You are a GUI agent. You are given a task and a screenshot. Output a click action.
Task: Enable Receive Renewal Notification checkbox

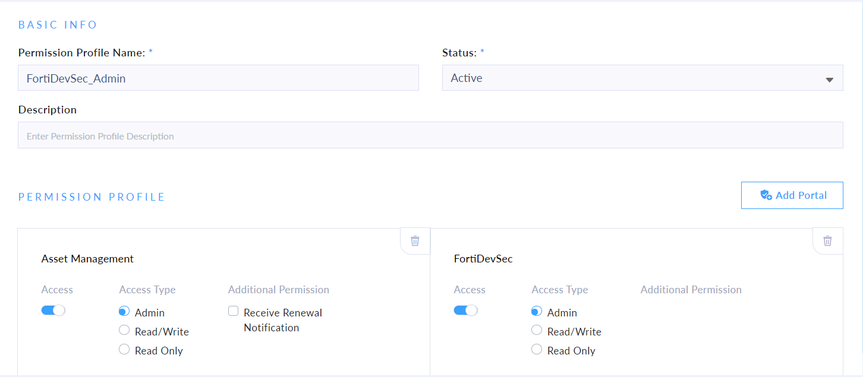(x=233, y=311)
